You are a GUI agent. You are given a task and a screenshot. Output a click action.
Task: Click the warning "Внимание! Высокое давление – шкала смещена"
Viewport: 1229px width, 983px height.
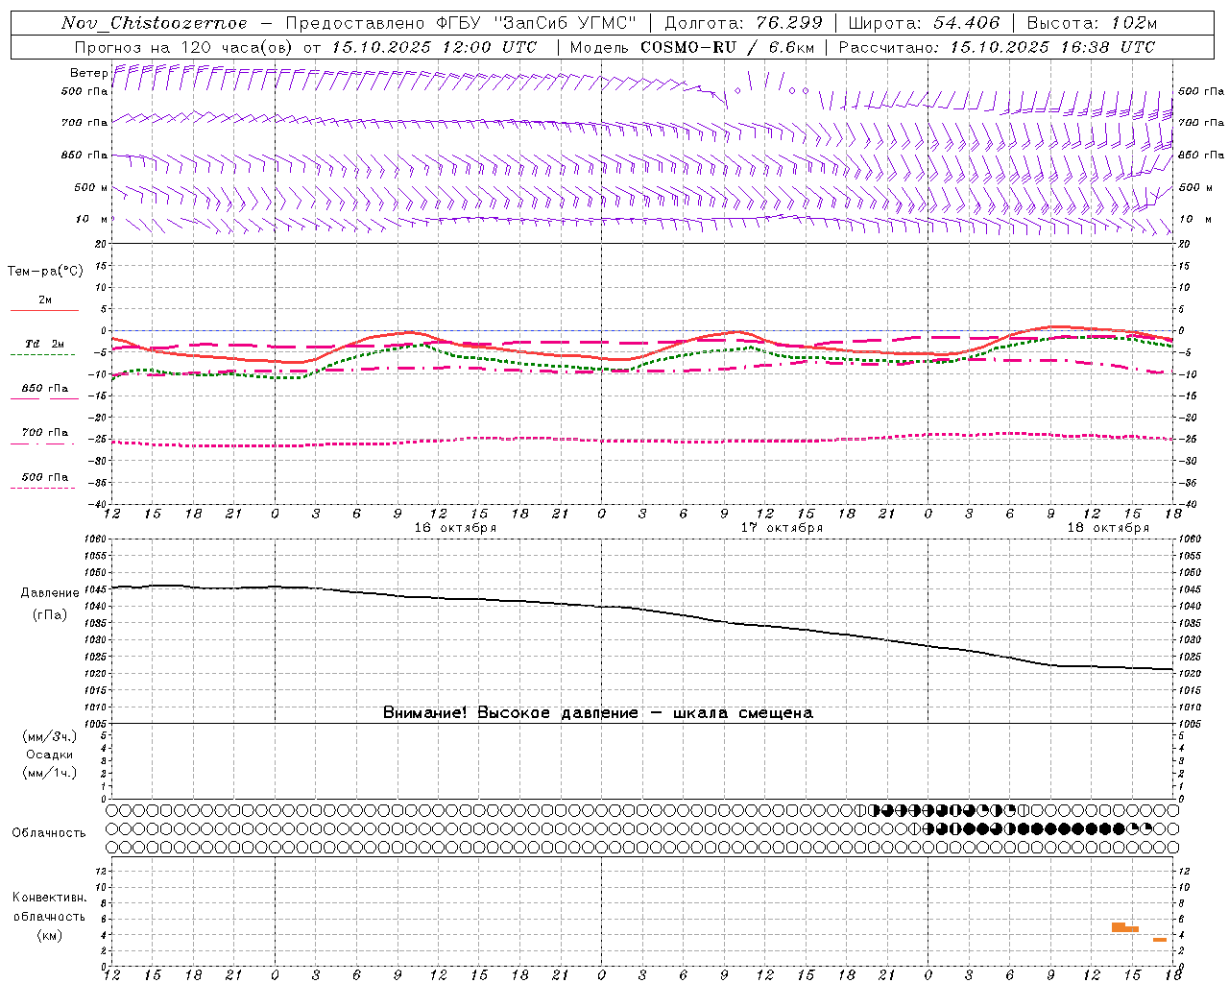click(597, 713)
